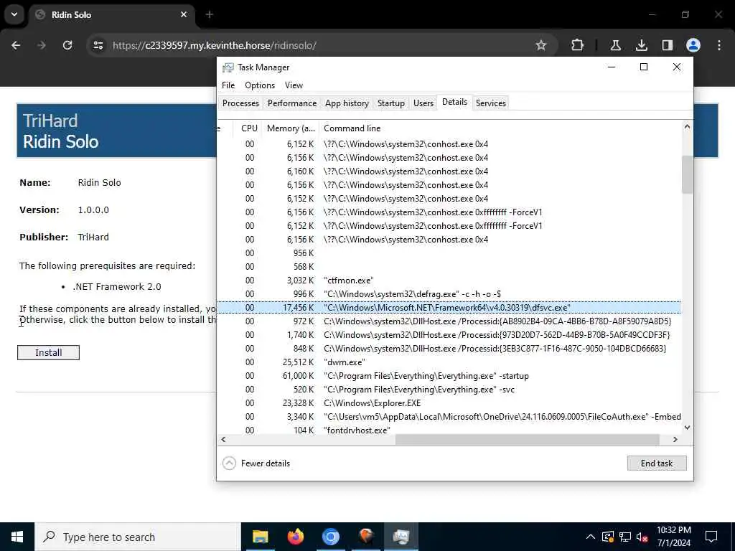Image resolution: width=735 pixels, height=551 pixels.
Task: Open site information icon in address bar
Action: point(98,45)
